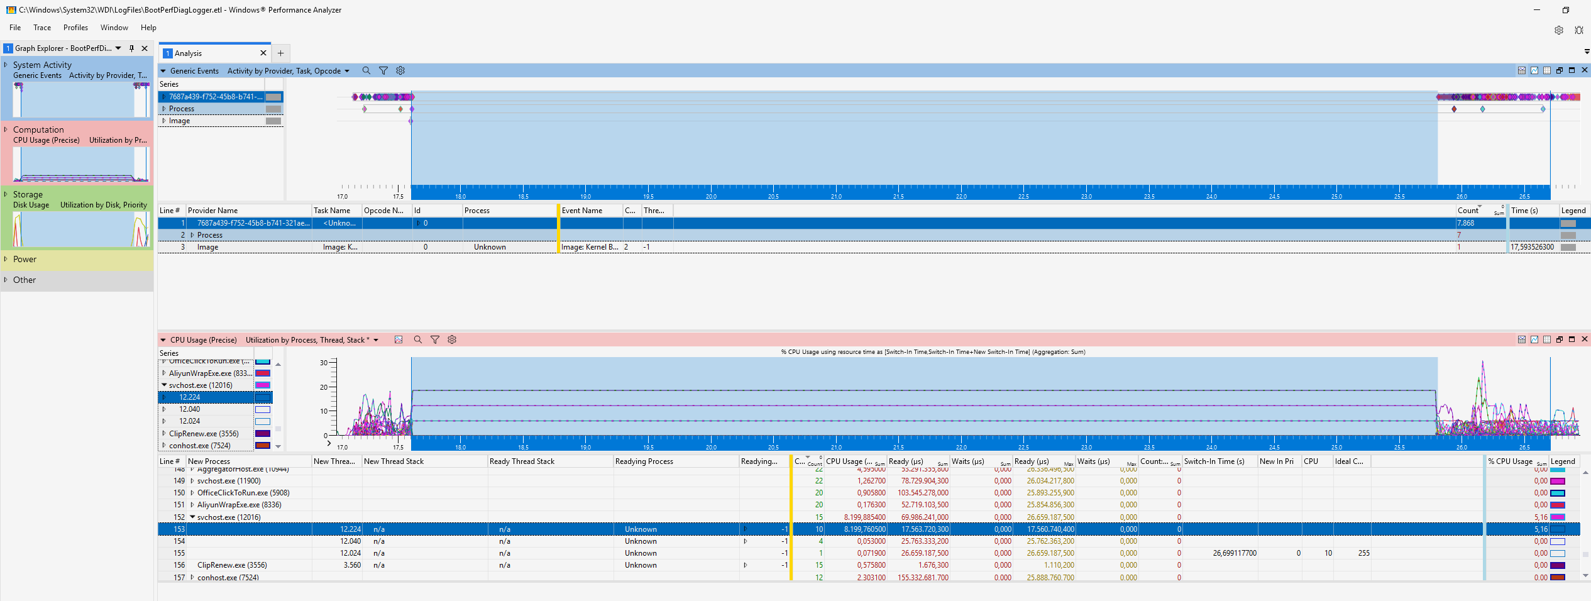Show graph and table in CPU Usage panel
Screen dimensions: 1591x601
[x=1522, y=339]
